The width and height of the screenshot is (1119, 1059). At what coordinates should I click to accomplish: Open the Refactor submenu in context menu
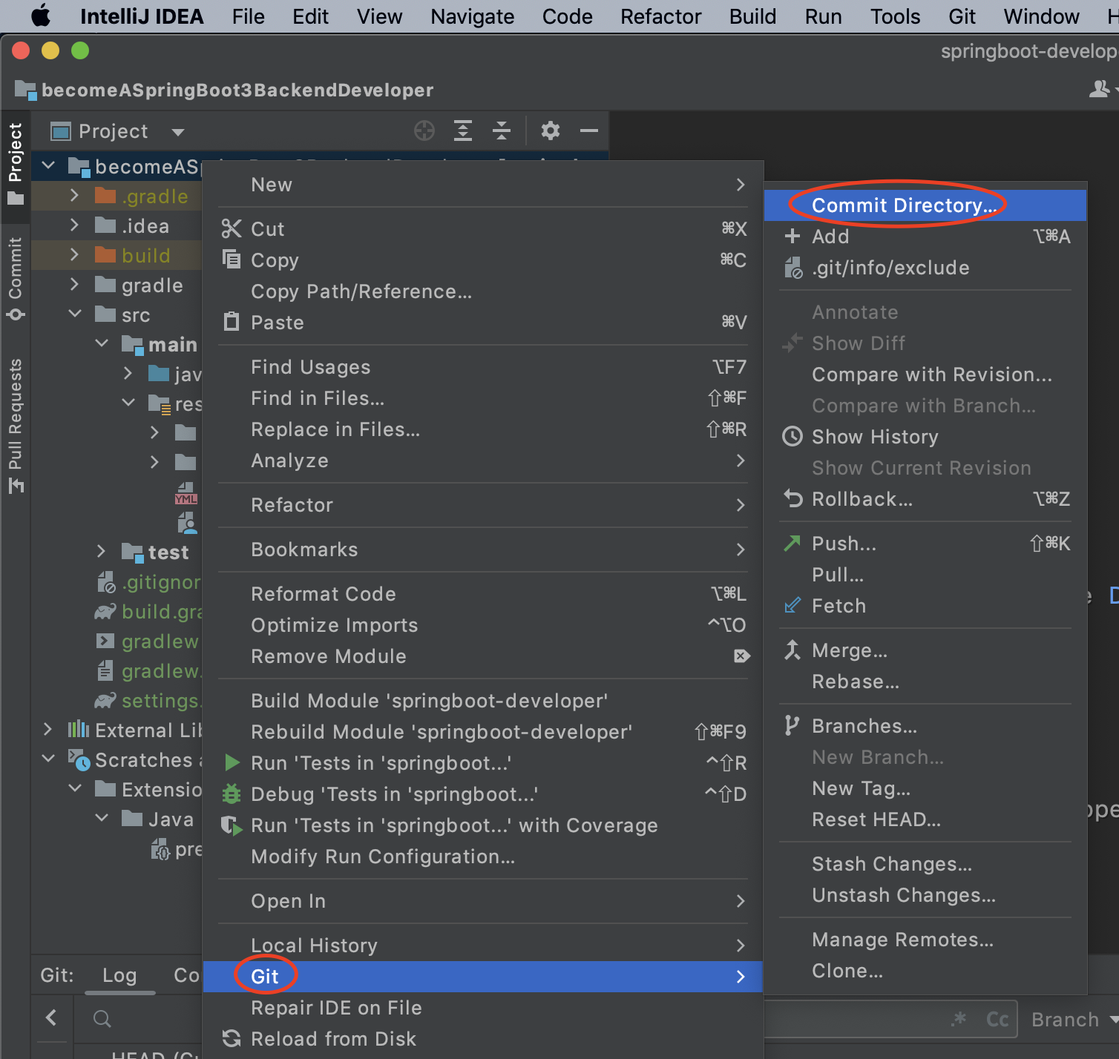point(482,505)
